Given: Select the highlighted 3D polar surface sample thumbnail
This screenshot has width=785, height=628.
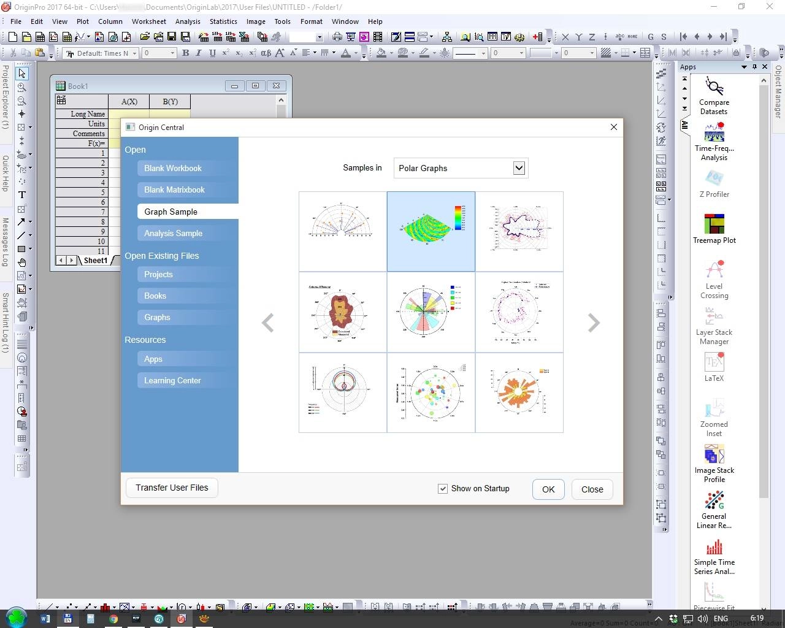Looking at the screenshot, I should [431, 231].
